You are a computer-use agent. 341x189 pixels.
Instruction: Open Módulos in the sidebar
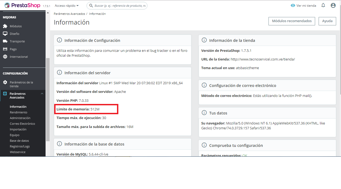[x=16, y=26]
